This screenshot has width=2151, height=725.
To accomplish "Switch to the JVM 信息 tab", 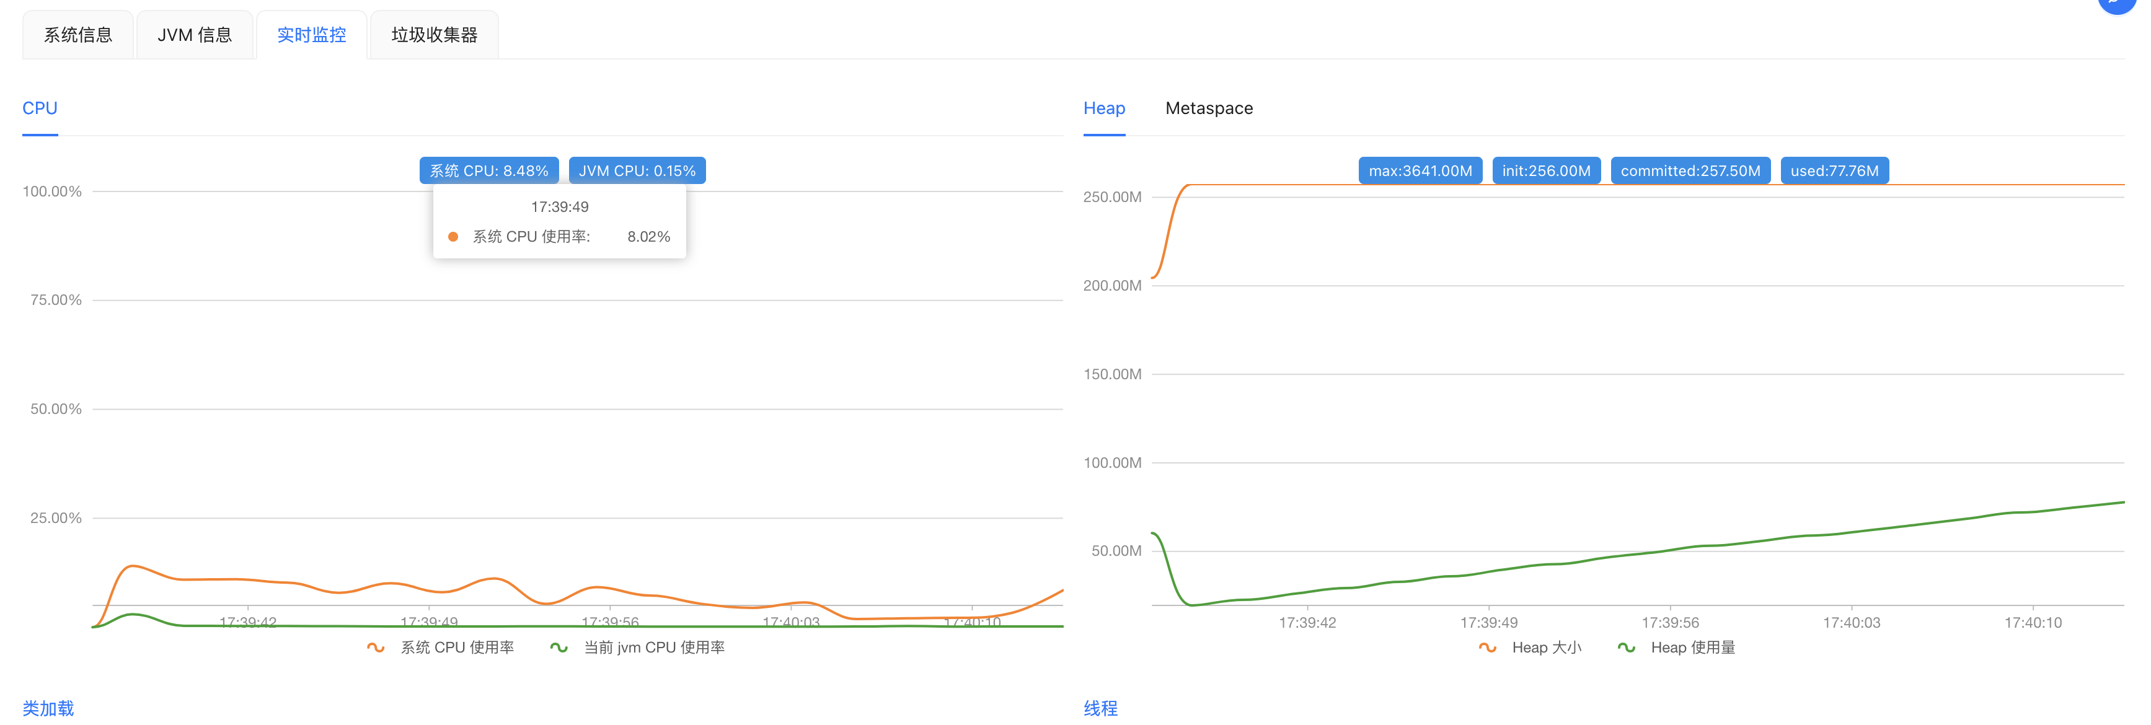I will [195, 35].
